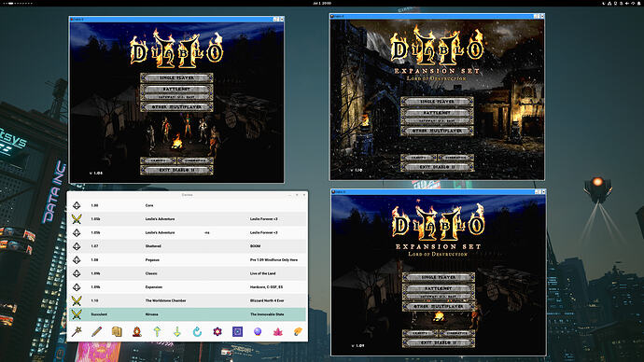
Task: Change Gateway in the v 1.10 expansion window
Action: pos(437,120)
